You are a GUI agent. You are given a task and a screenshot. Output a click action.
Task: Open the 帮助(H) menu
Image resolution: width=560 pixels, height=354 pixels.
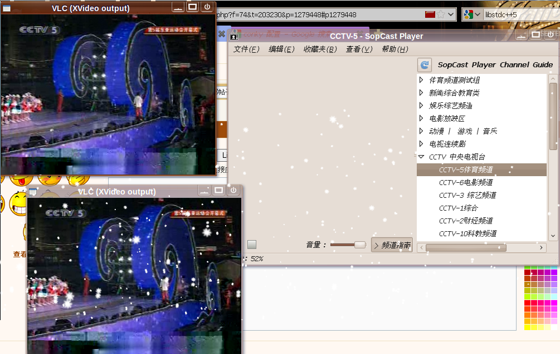(x=395, y=49)
